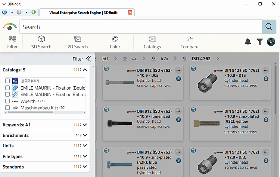Viewport: 280px width, 177px height.
Task: Open the Catalogs view
Action: coord(152,42)
